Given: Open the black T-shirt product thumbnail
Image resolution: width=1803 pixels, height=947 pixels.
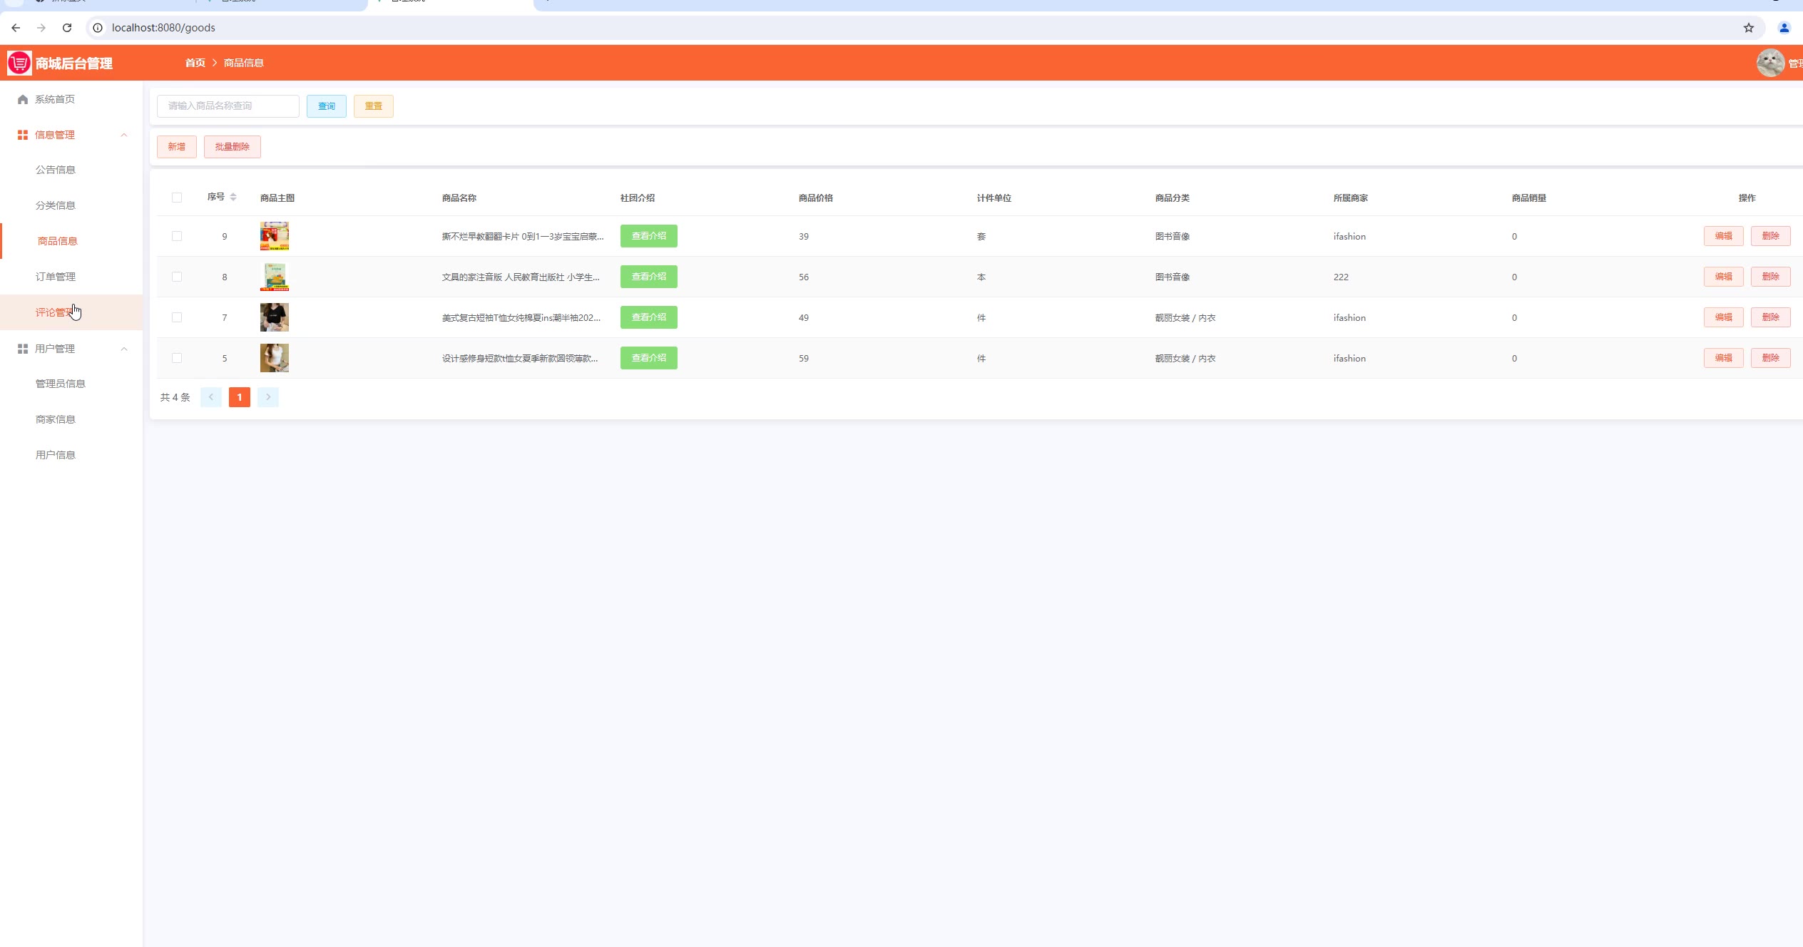Looking at the screenshot, I should pos(275,317).
